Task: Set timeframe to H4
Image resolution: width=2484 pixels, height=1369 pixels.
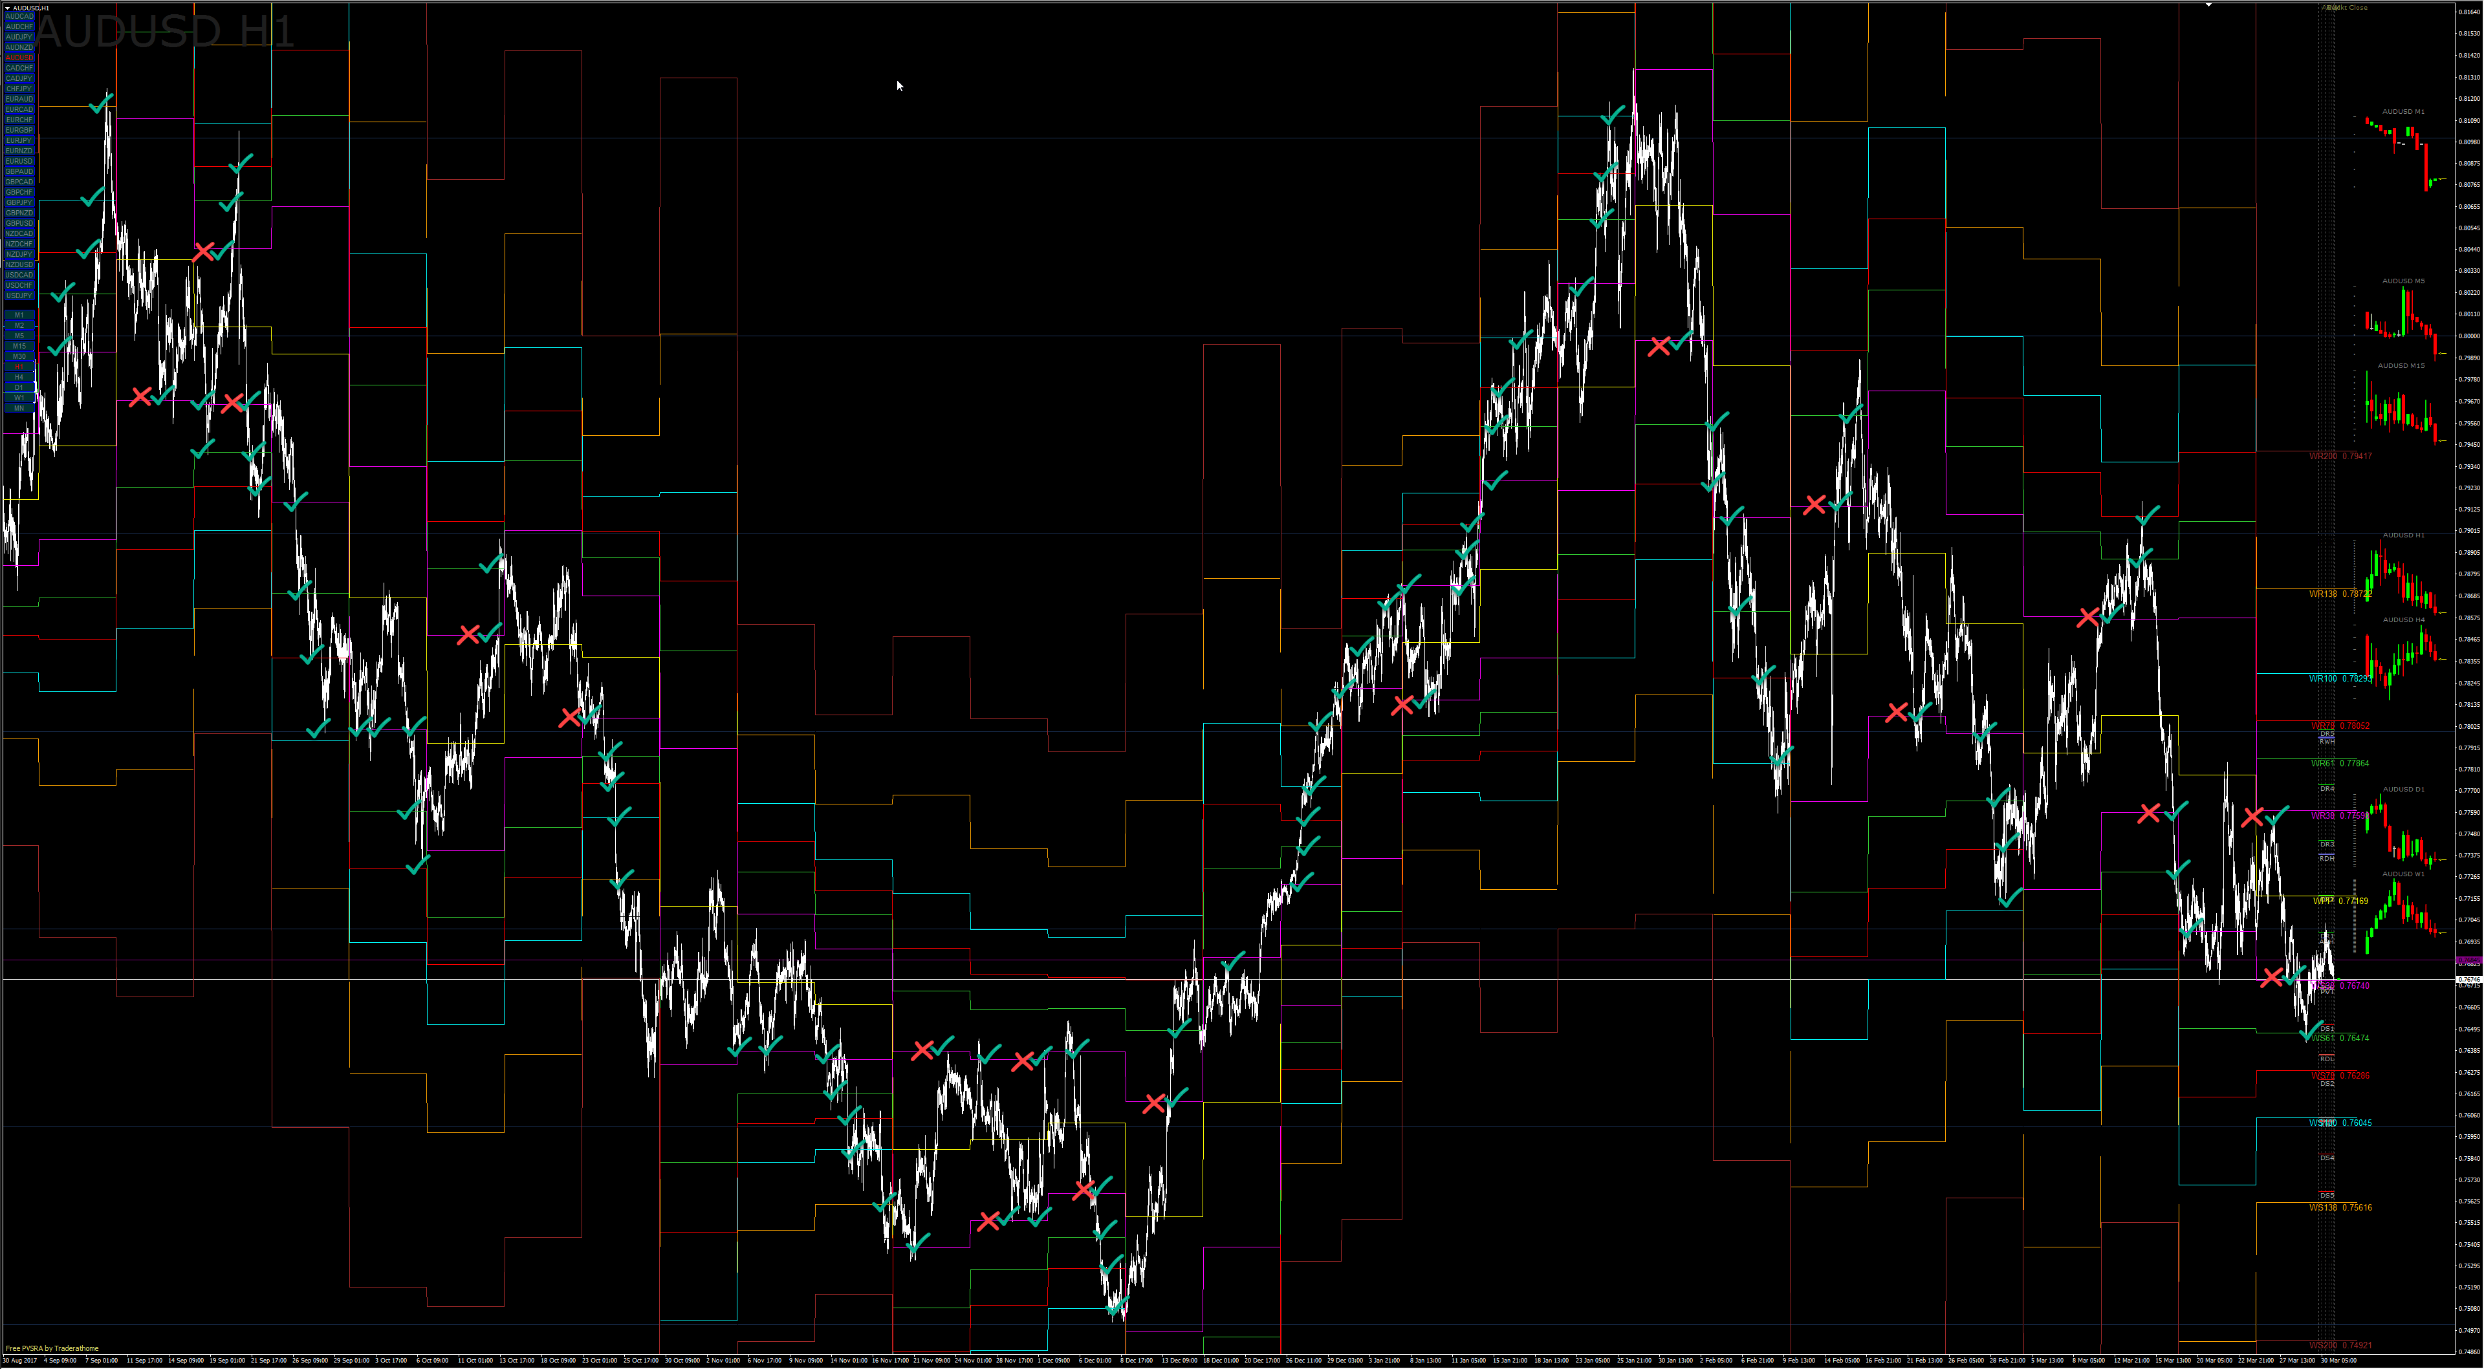Action: [x=19, y=378]
